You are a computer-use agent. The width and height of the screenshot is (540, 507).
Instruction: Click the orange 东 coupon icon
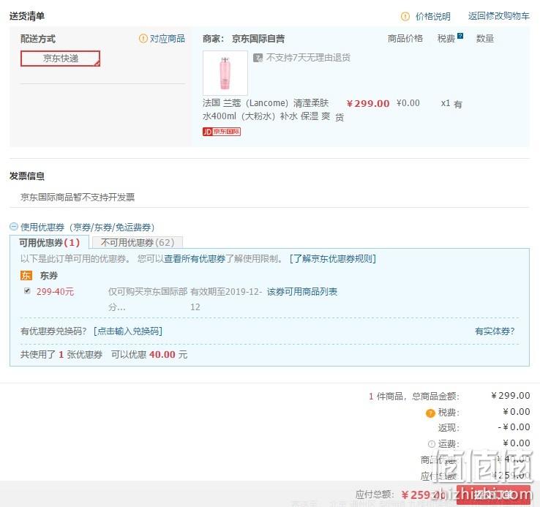tap(26, 276)
